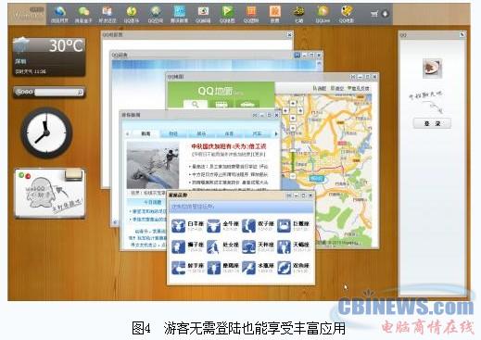Click the green dot on the notepad widget

coord(21,175)
